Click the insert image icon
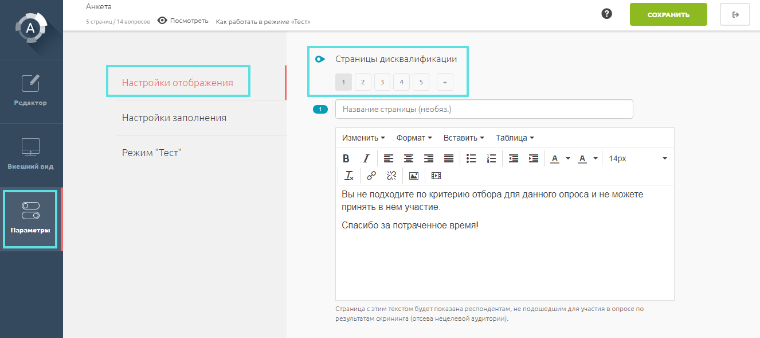760x338 pixels. [414, 176]
